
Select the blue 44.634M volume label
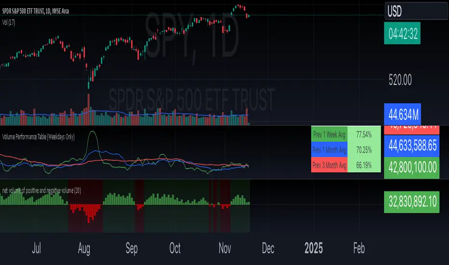[x=403, y=114]
